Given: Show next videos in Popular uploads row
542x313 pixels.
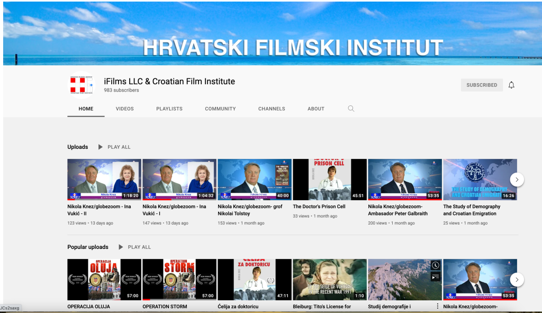Looking at the screenshot, I should [517, 280].
